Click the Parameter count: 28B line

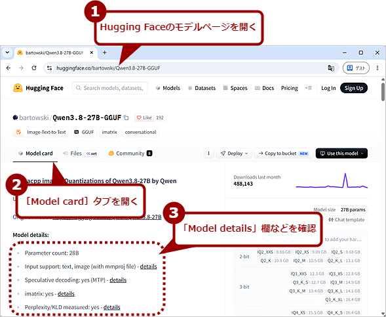click(x=52, y=253)
